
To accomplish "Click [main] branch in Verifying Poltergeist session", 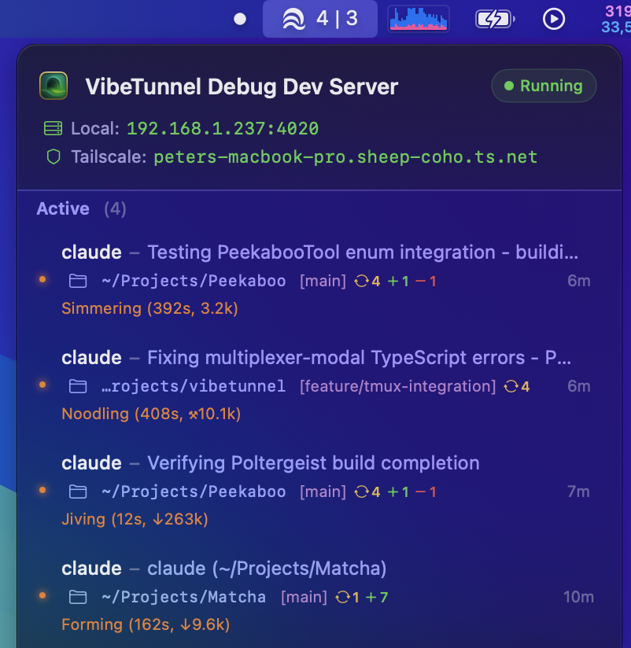I will [x=323, y=492].
